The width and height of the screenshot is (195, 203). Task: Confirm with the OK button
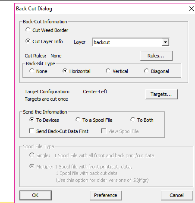[35, 195]
